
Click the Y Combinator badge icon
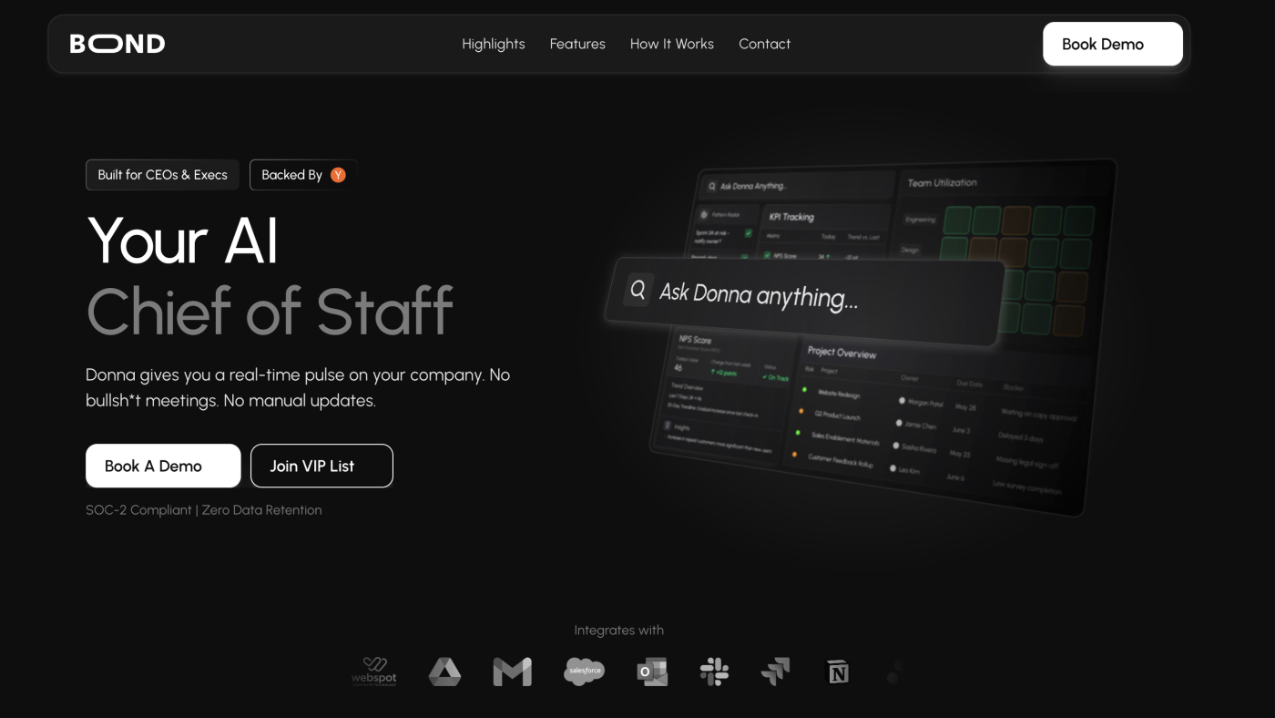coord(338,175)
